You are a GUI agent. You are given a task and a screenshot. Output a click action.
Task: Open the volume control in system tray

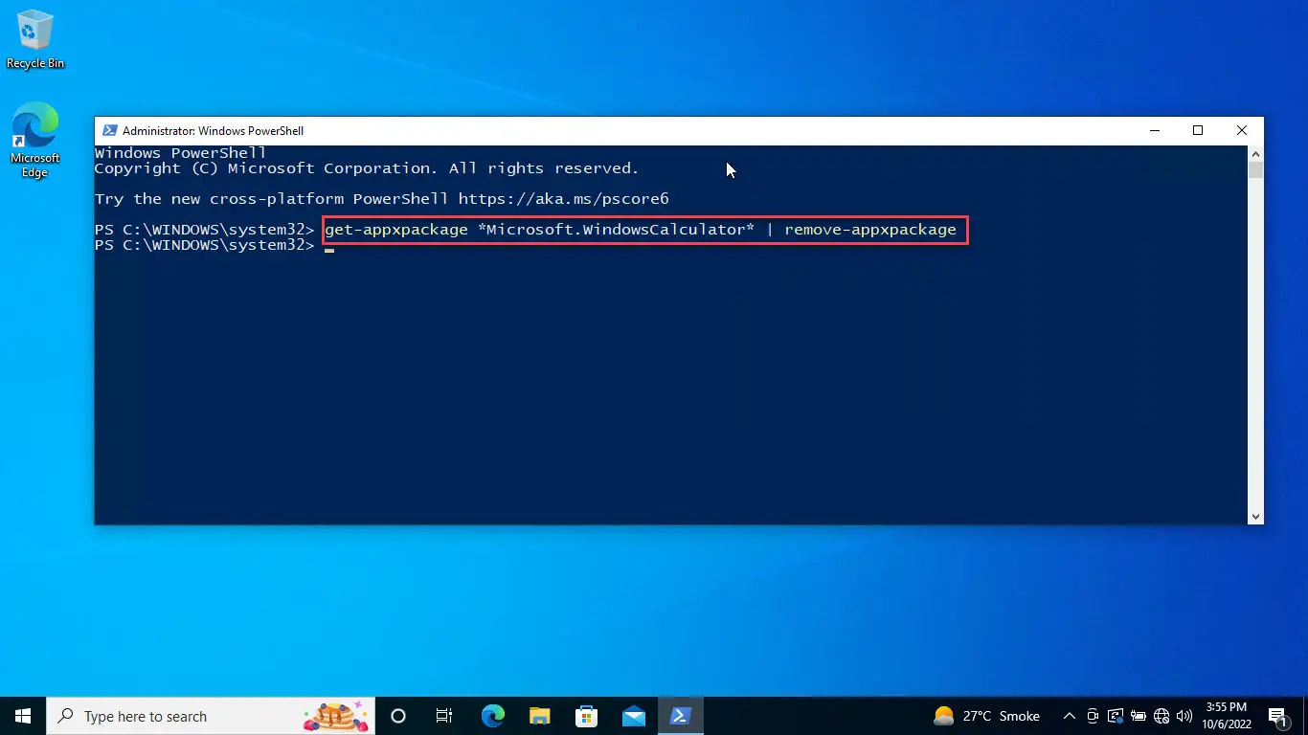(1184, 716)
